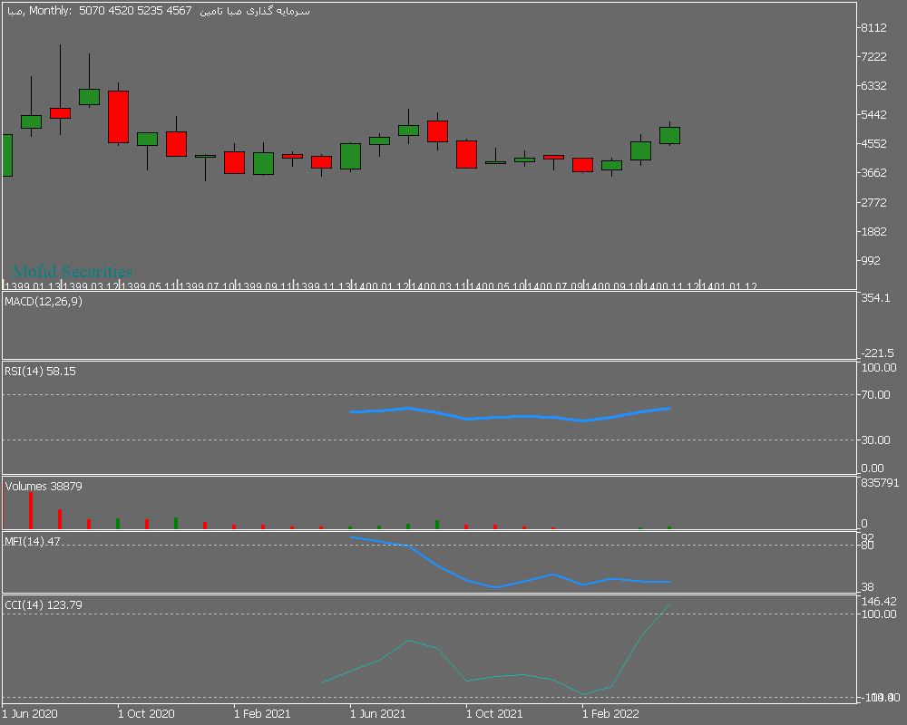The width and height of the screenshot is (907, 725).
Task: Click the 70.00 RSI level label
Action: [876, 395]
